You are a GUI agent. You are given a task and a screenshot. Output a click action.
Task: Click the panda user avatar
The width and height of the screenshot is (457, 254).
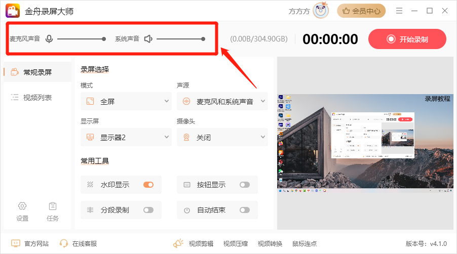tap(321, 10)
